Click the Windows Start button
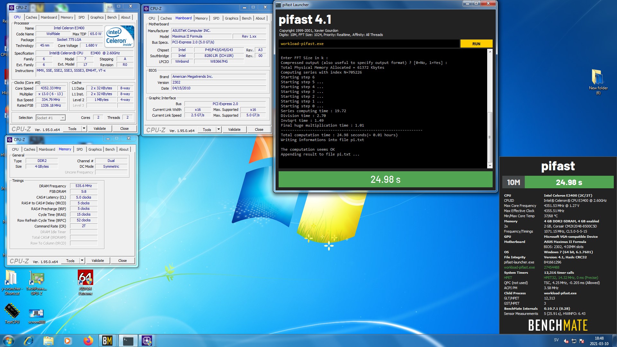 (9, 341)
